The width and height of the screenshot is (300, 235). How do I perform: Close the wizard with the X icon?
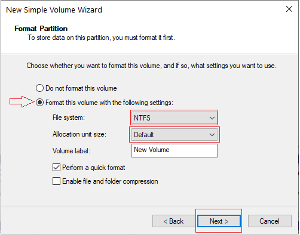coord(289,9)
